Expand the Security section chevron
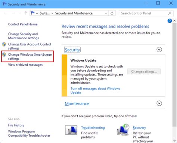 [159, 50]
